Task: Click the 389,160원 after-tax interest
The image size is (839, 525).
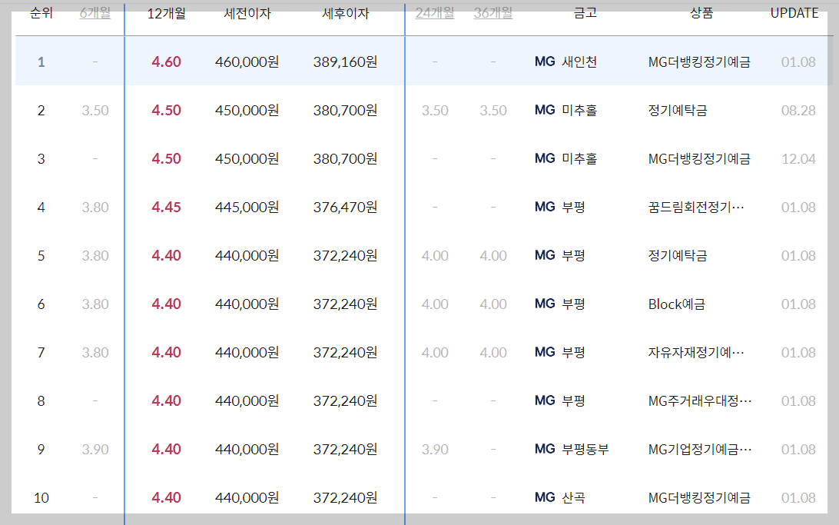Action: pos(346,62)
